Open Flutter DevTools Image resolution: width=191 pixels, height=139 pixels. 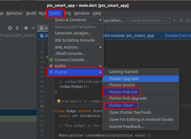click(141, 112)
